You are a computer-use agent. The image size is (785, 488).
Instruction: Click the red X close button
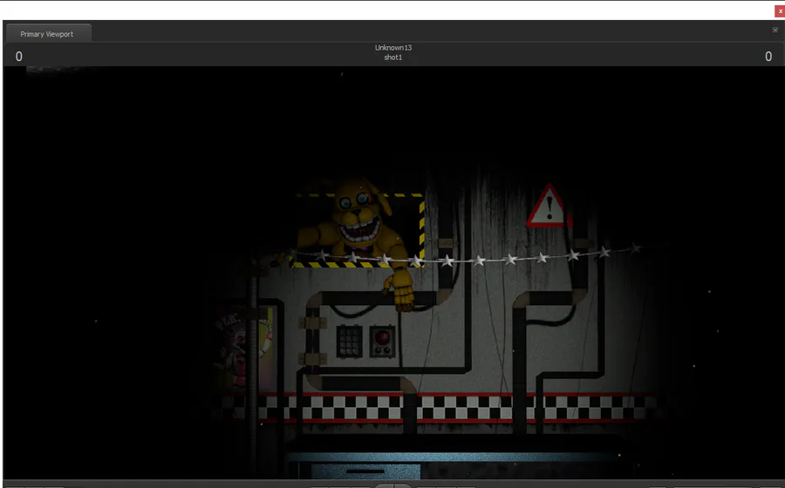pos(780,11)
